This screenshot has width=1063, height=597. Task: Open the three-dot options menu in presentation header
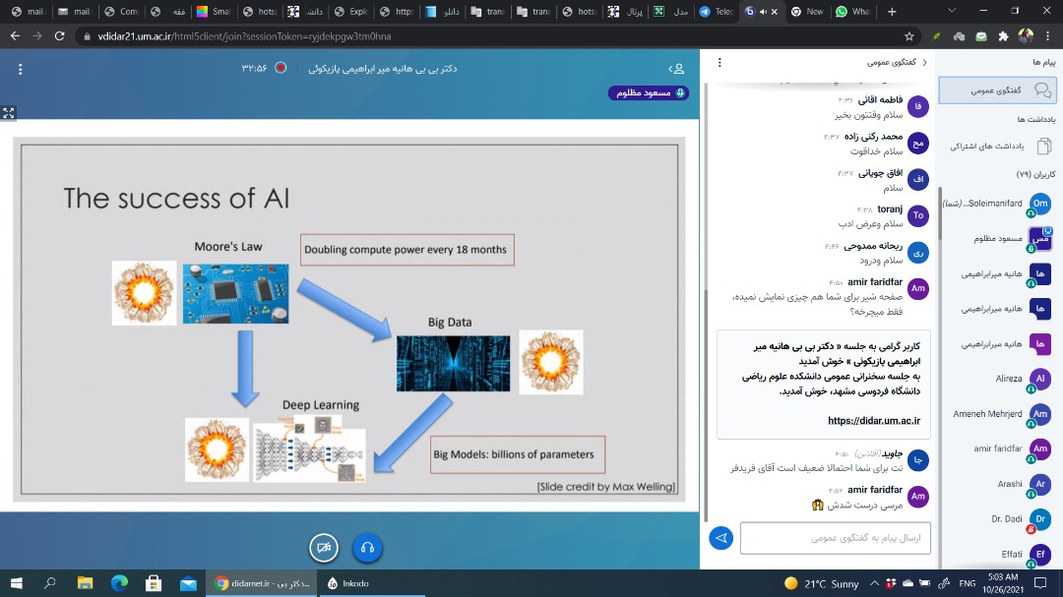20,69
